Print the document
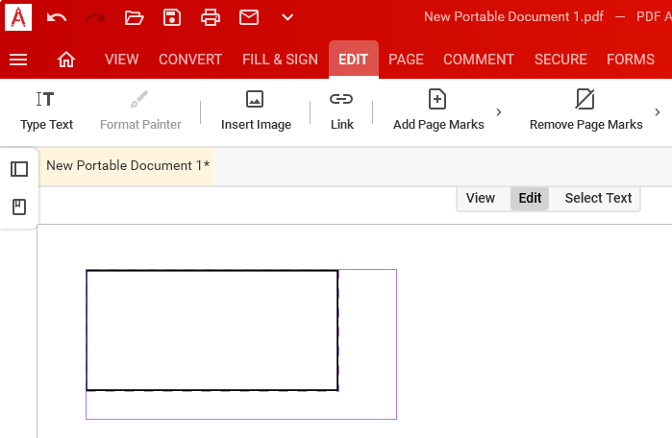672x438 pixels. [x=211, y=17]
